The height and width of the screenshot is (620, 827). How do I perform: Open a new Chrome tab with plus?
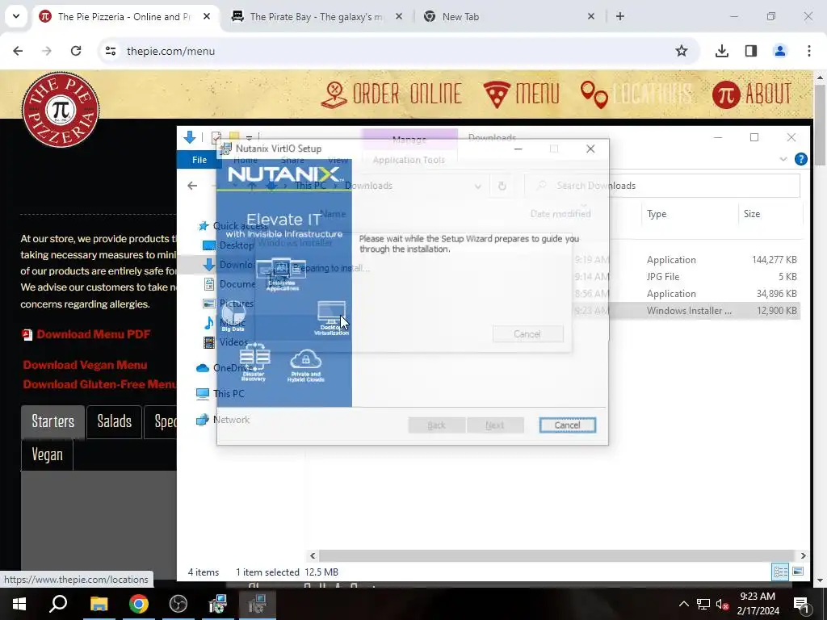tap(620, 16)
